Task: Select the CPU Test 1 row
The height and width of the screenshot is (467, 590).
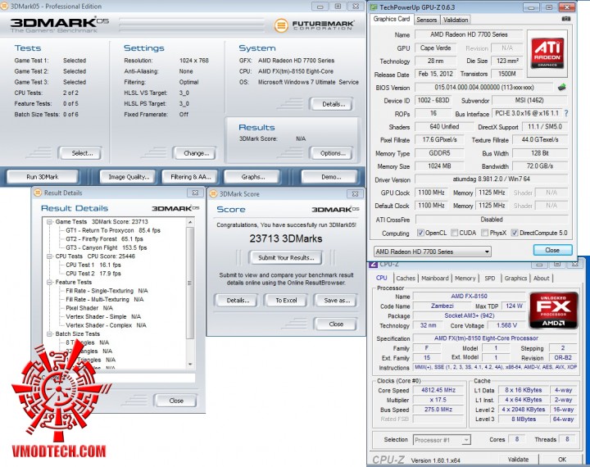Action: [x=93, y=265]
